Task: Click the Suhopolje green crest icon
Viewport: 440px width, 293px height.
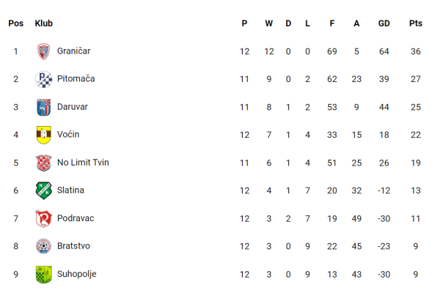Action: pos(43,274)
